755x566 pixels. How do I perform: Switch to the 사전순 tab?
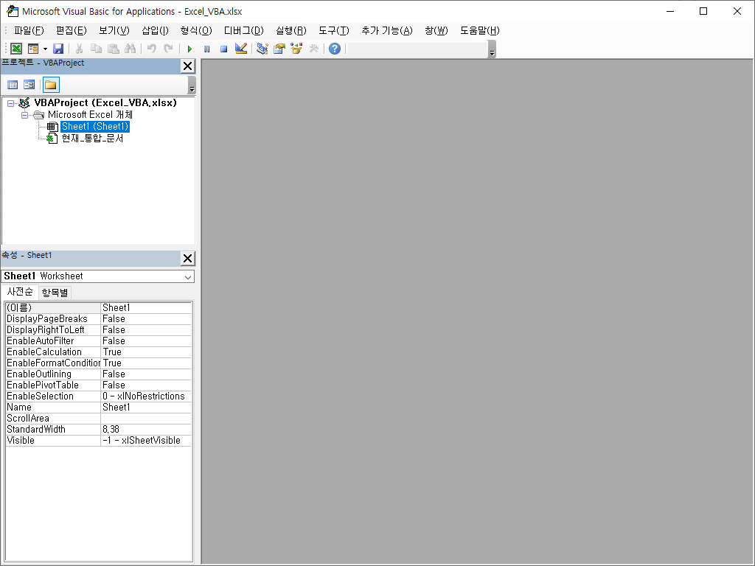point(20,292)
